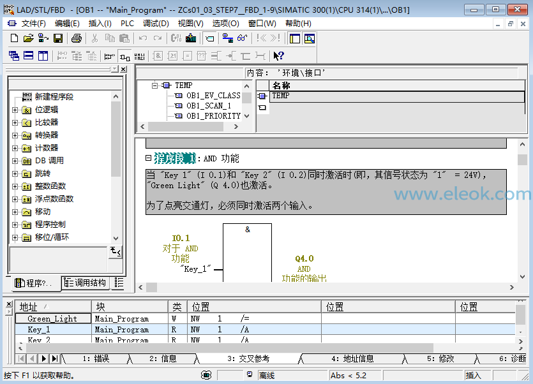The image size is (533, 384).
Task: Create a new block with the New icon
Action: (x=14, y=38)
